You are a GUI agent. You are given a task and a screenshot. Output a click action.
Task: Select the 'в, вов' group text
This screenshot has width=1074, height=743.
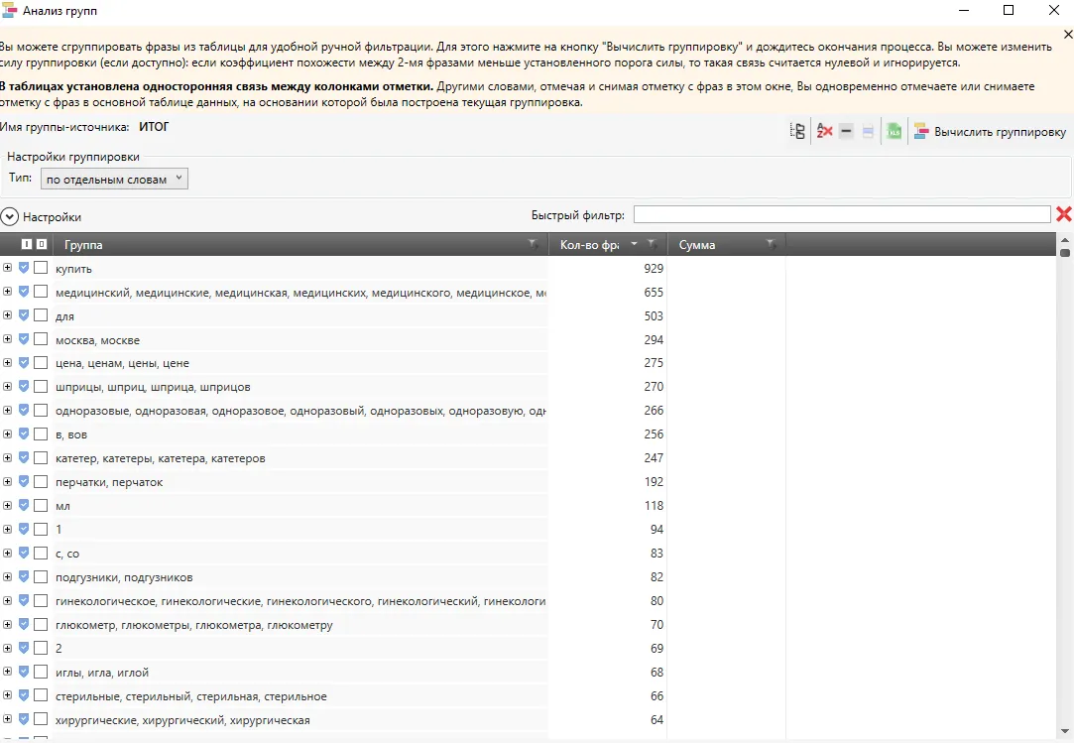[71, 434]
